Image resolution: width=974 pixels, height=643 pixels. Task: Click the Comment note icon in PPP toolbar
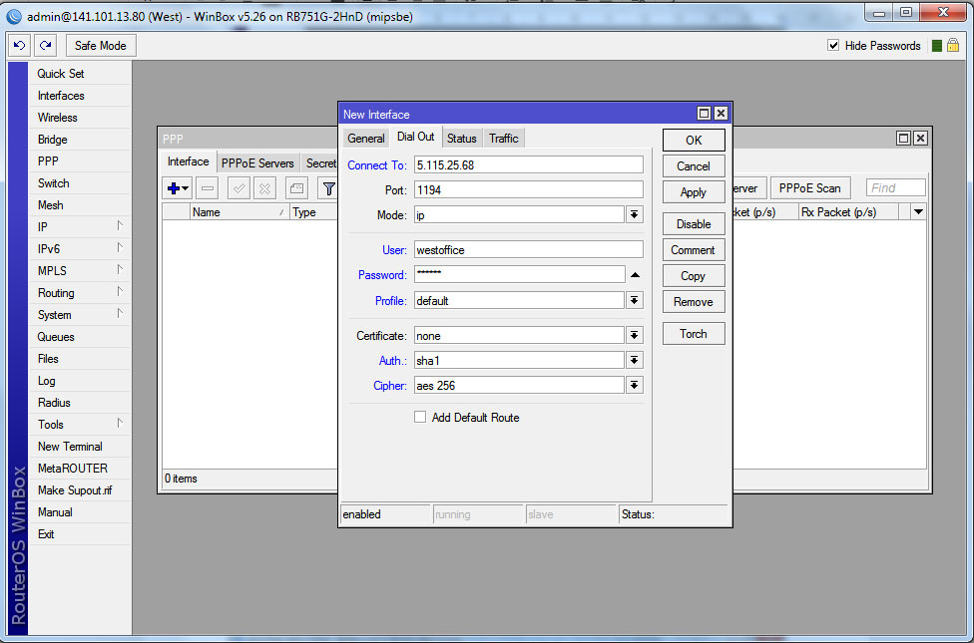click(x=295, y=188)
